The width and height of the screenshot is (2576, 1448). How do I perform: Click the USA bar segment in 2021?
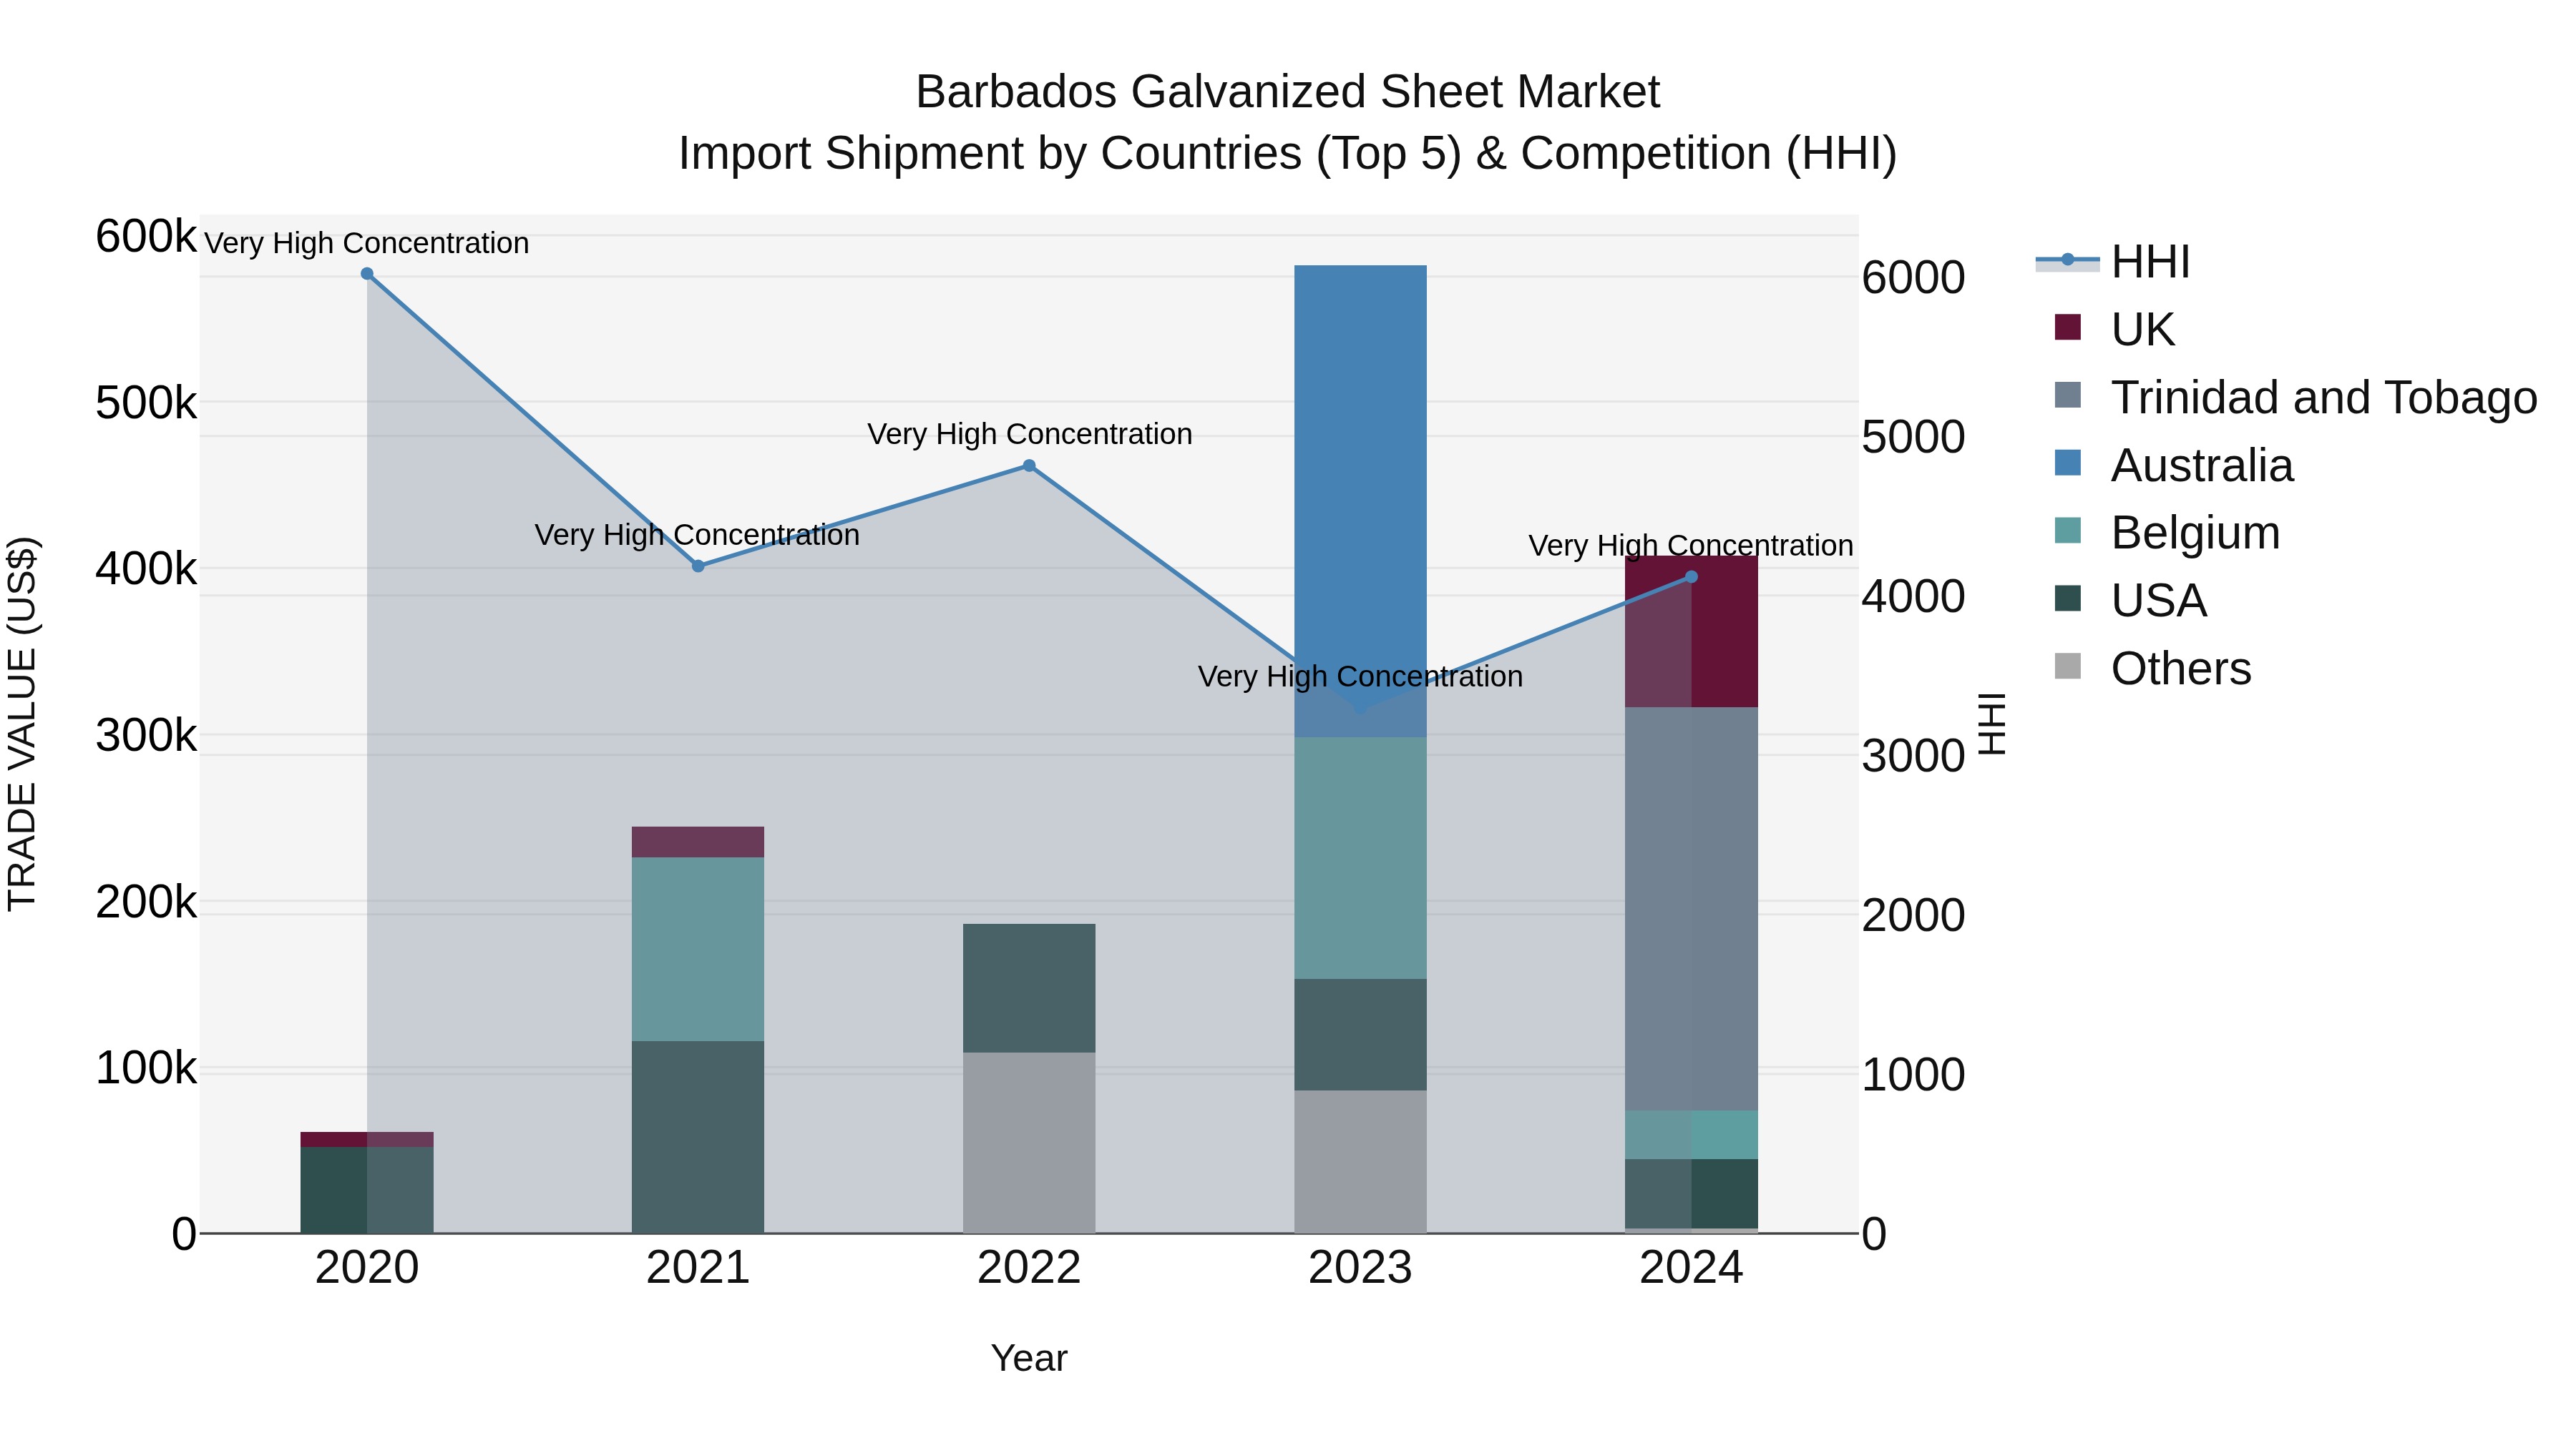(698, 1137)
